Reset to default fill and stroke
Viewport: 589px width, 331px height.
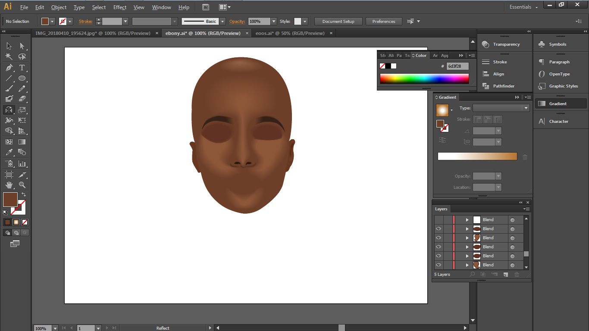point(5,212)
